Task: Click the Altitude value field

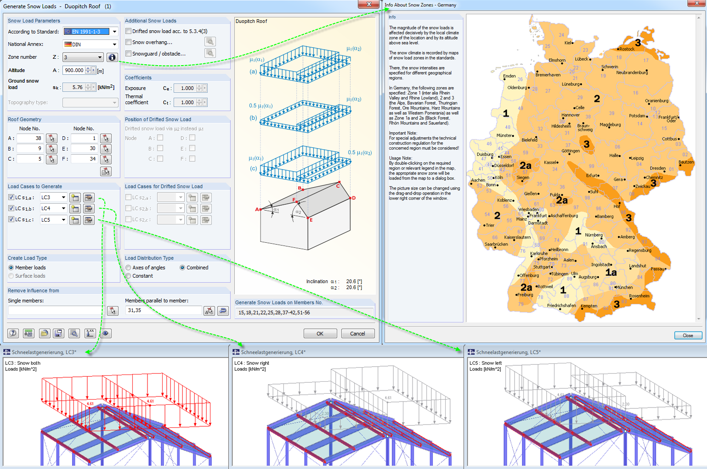Action: [x=74, y=70]
